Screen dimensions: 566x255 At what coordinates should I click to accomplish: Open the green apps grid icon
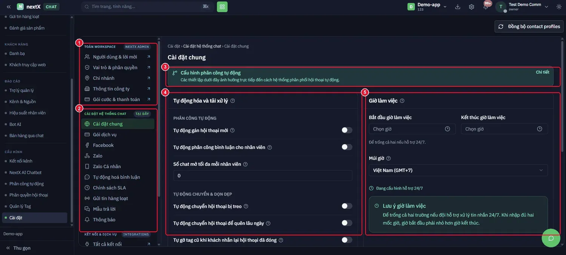222,6
